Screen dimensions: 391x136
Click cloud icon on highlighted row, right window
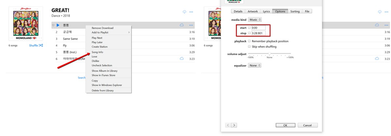pyautogui.click(x=377, y=25)
